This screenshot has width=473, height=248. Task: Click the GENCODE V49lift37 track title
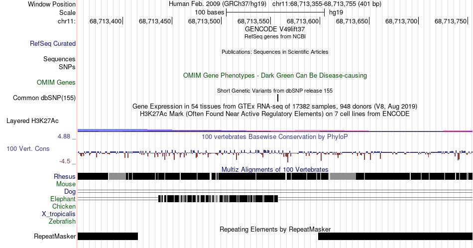[x=275, y=29]
